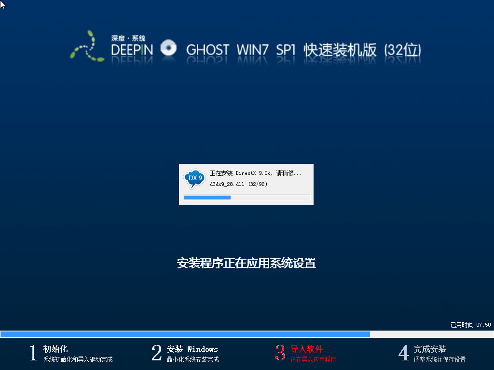
Task: Select step 2 '安装 Windows'
Action: 192,349
